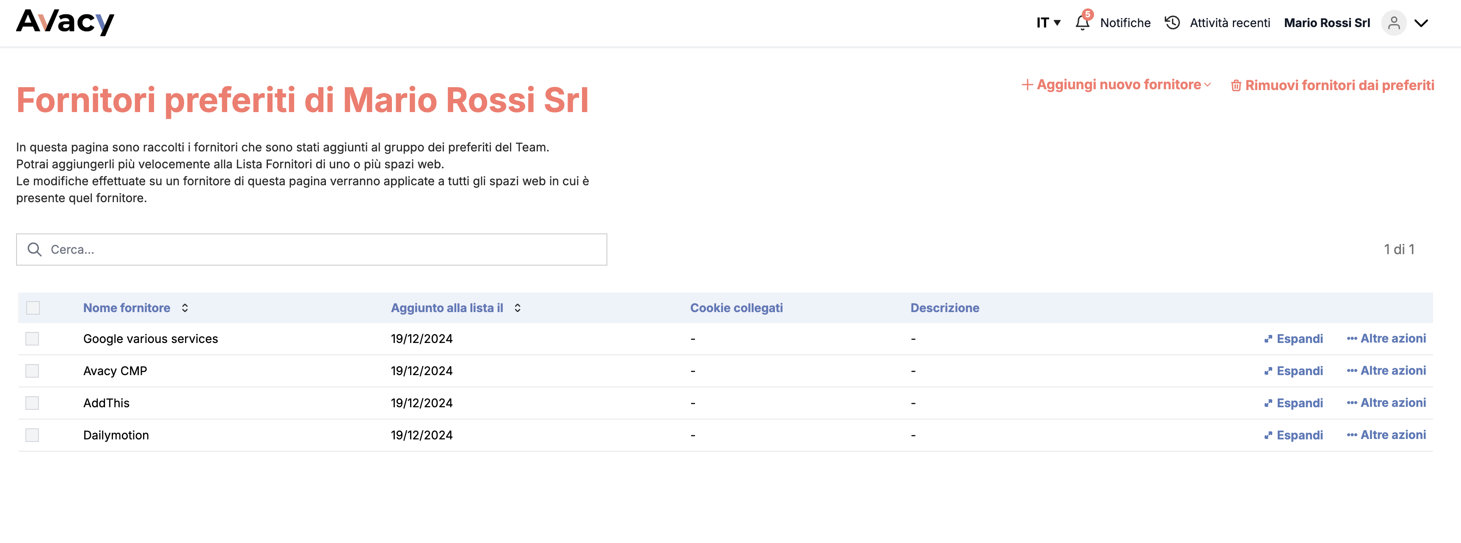Sort by Aggiunto alla lista il column header
Viewport: 1461px width, 543px height.
[447, 308]
